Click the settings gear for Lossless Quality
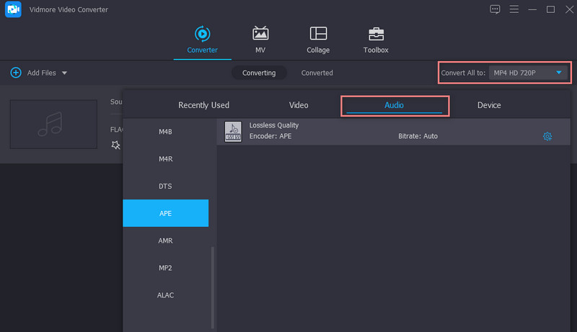The width and height of the screenshot is (577, 332). pyautogui.click(x=547, y=136)
